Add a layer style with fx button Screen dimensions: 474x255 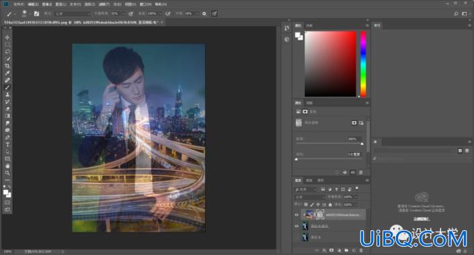pyautogui.click(x=324, y=250)
